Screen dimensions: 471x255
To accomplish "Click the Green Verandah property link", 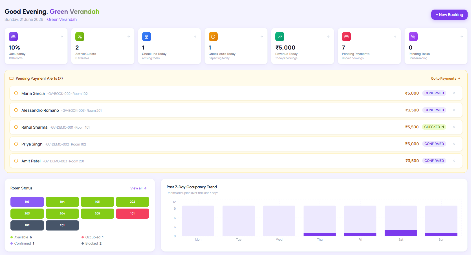I will [x=62, y=19].
